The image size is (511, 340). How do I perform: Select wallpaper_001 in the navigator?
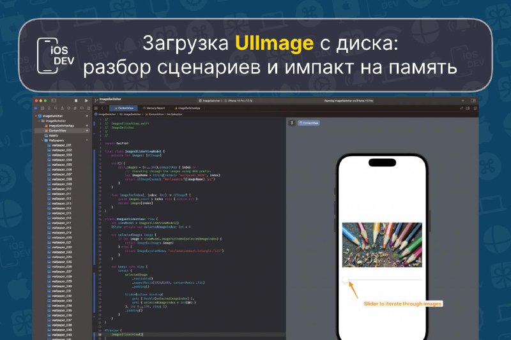pos(62,145)
